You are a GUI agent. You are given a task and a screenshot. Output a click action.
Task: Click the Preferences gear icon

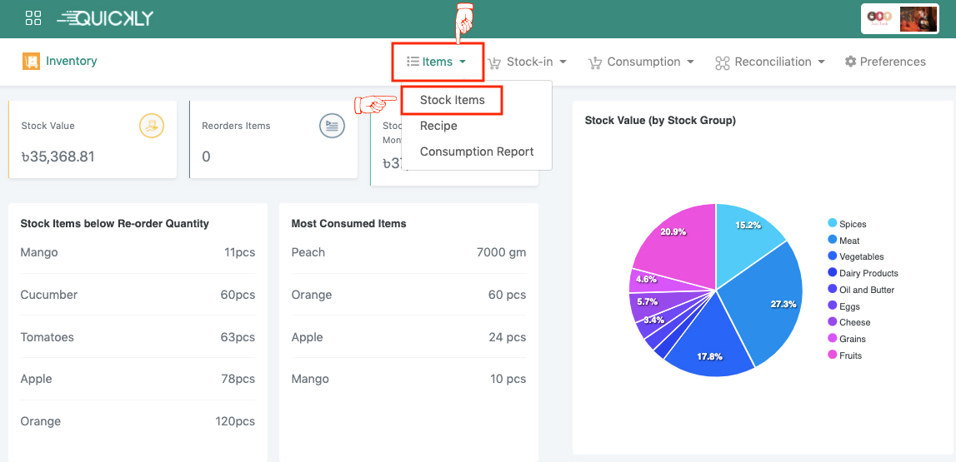tap(850, 62)
